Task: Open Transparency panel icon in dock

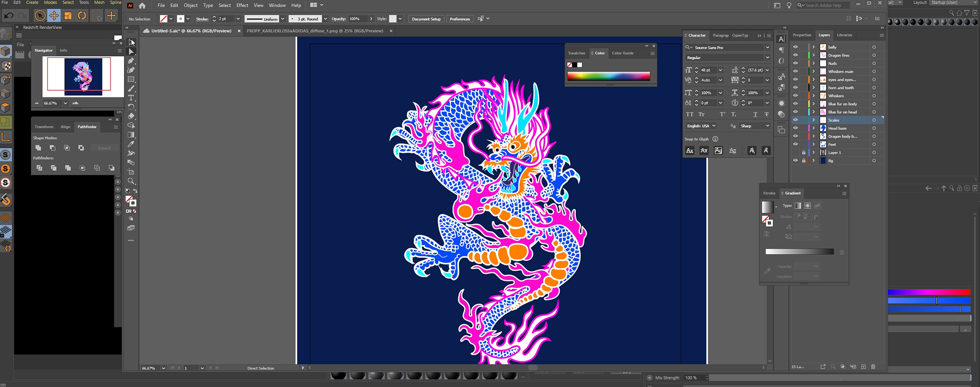Action: (781, 114)
